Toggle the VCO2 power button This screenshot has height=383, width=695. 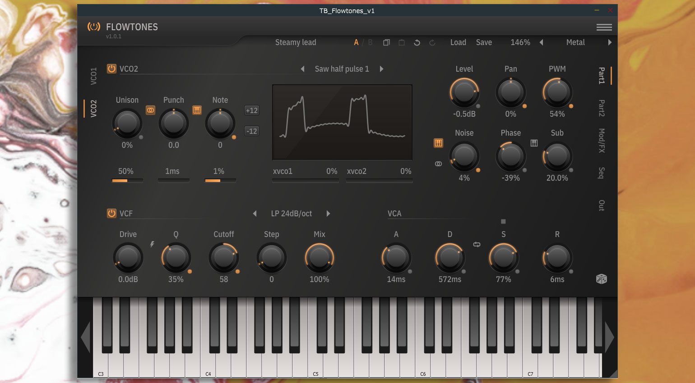click(111, 69)
